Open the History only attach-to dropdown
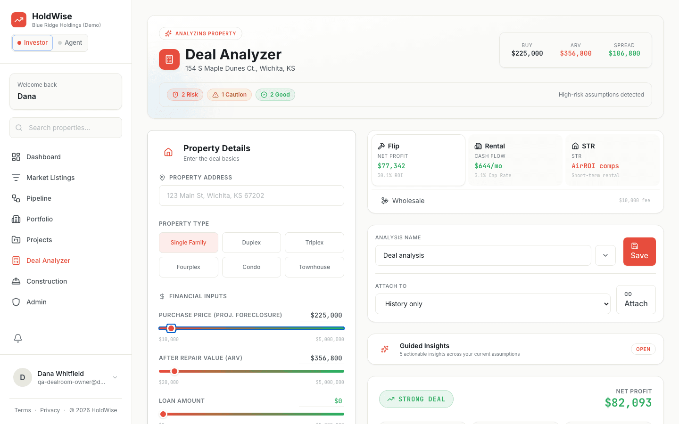 493,304
